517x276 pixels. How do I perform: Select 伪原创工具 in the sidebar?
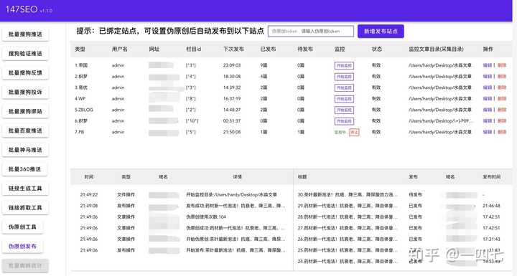tap(23, 227)
